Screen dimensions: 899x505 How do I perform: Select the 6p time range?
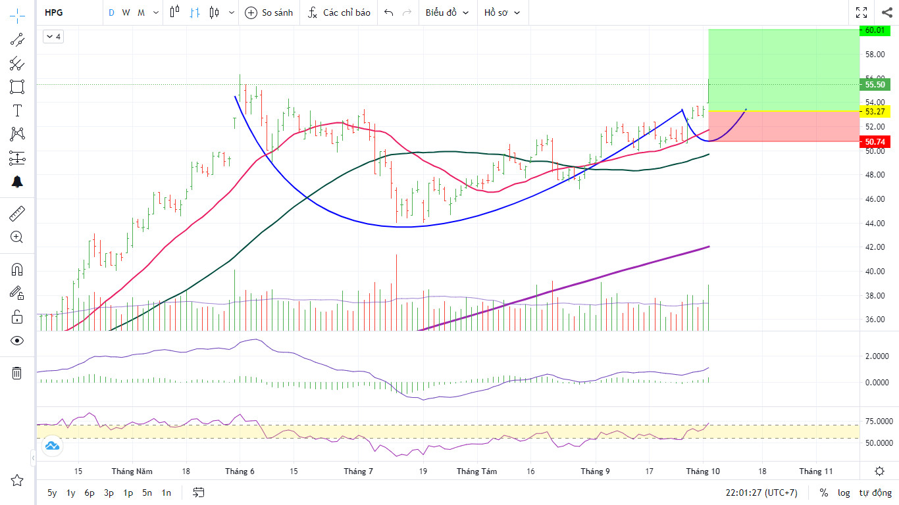90,493
